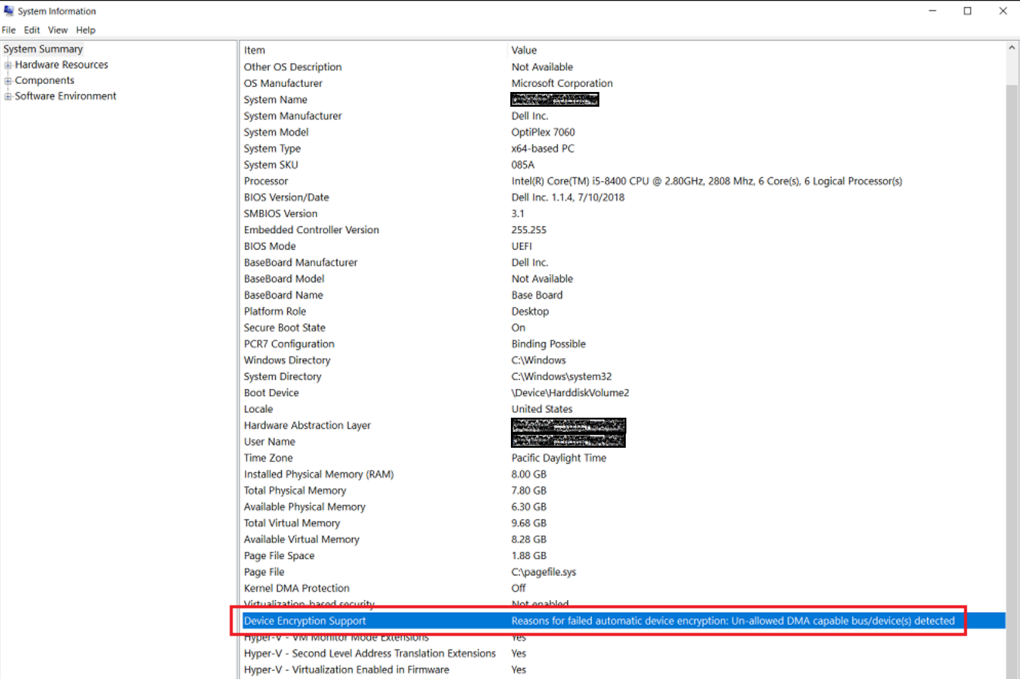Screen dimensions: 1020x679
Task: Expand the Hardware Resources tree node
Action: tap(7, 64)
